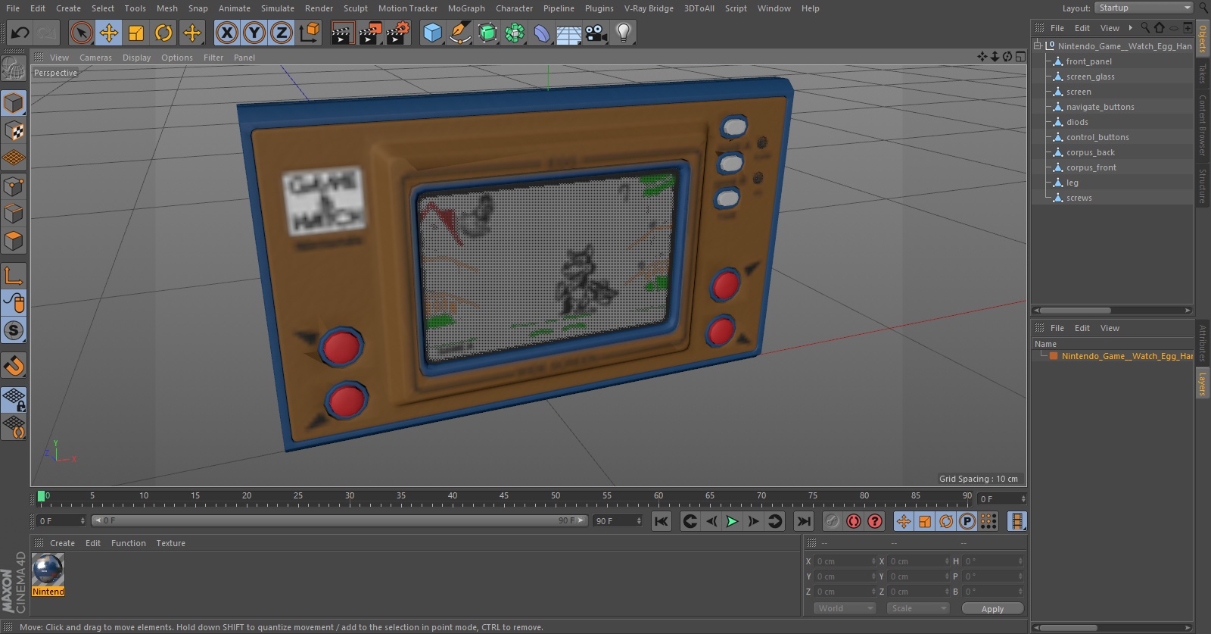Open material manager Create menu
1211x634 pixels.
pyautogui.click(x=62, y=543)
